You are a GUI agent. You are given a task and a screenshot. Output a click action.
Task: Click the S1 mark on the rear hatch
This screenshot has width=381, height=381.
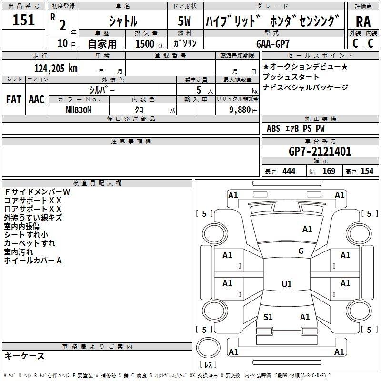(268, 317)
